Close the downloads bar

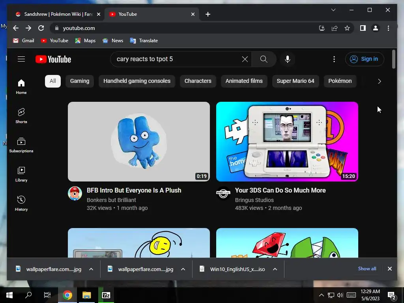[389, 269]
